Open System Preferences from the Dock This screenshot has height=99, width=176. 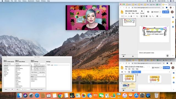(142, 95)
